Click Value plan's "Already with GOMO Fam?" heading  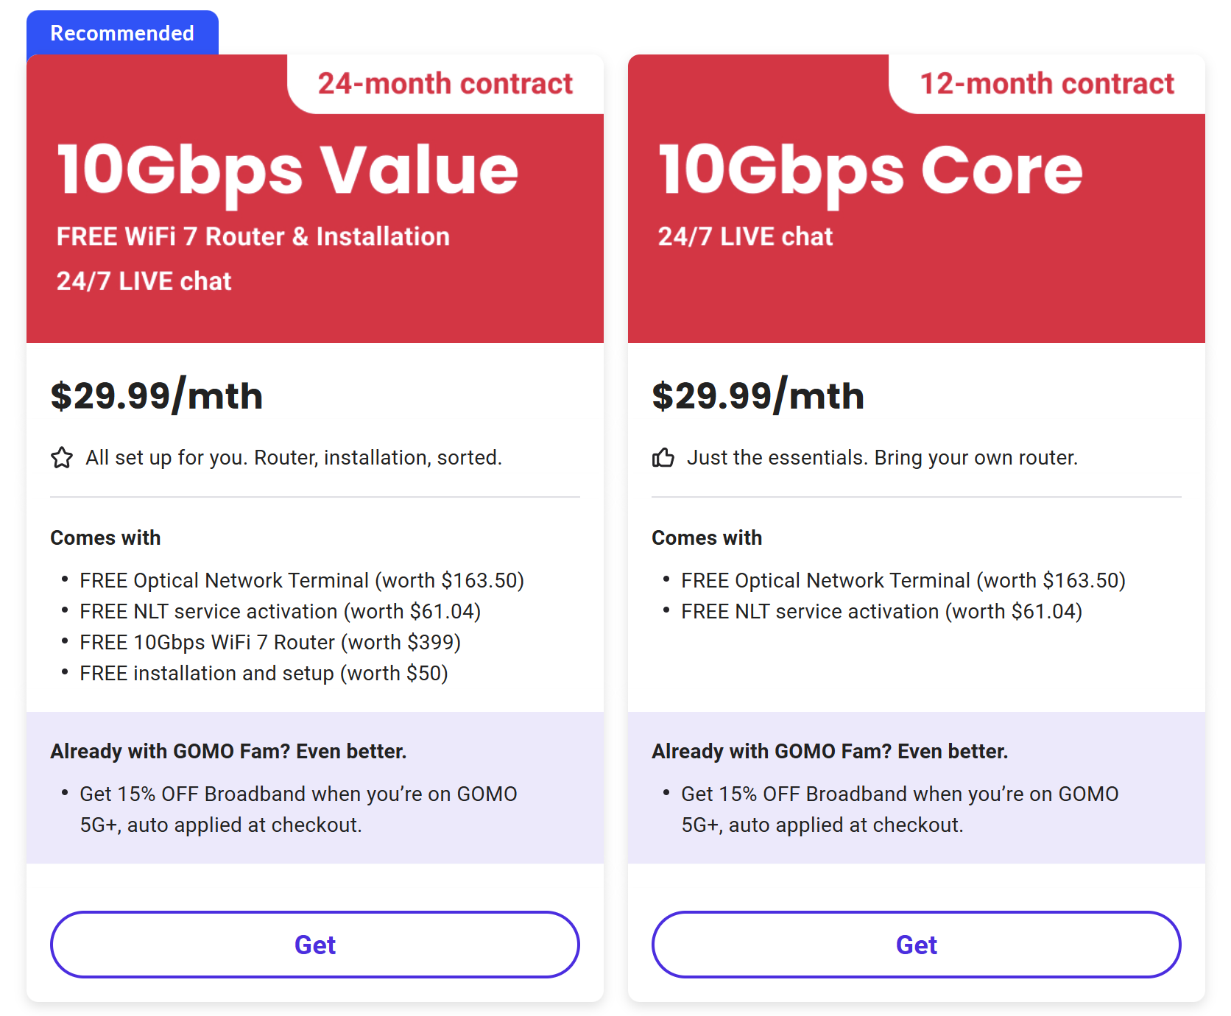(228, 752)
